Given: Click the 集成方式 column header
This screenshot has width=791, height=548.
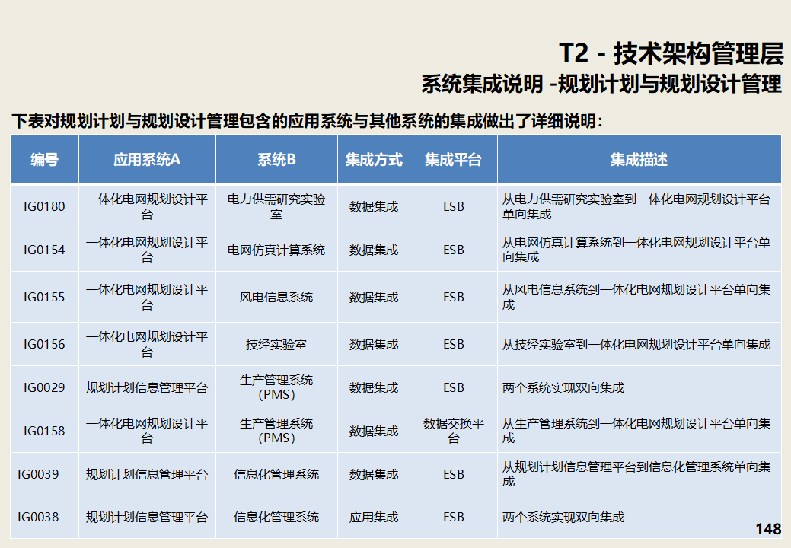Looking at the screenshot, I should (x=374, y=159).
